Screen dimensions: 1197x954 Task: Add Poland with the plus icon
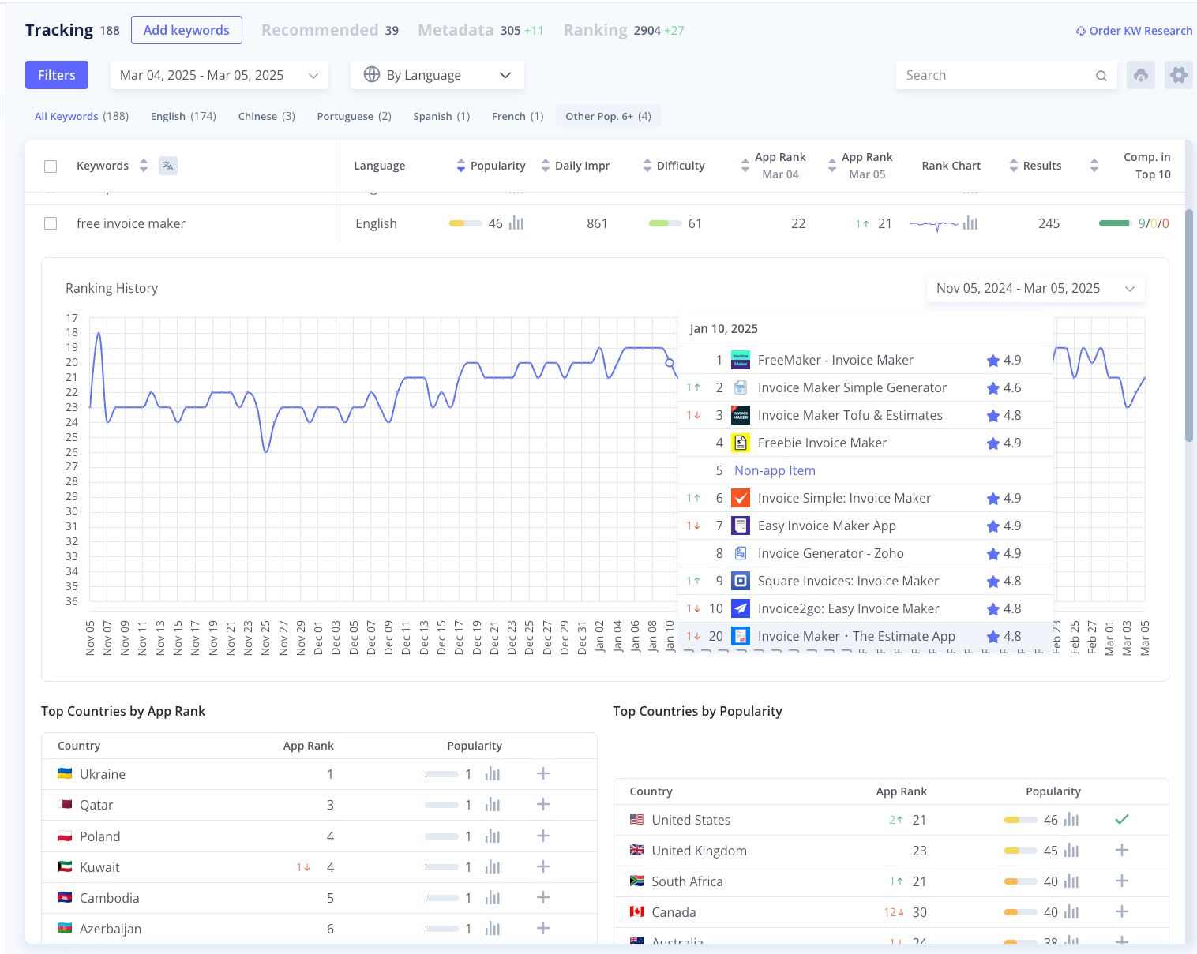tap(543, 836)
